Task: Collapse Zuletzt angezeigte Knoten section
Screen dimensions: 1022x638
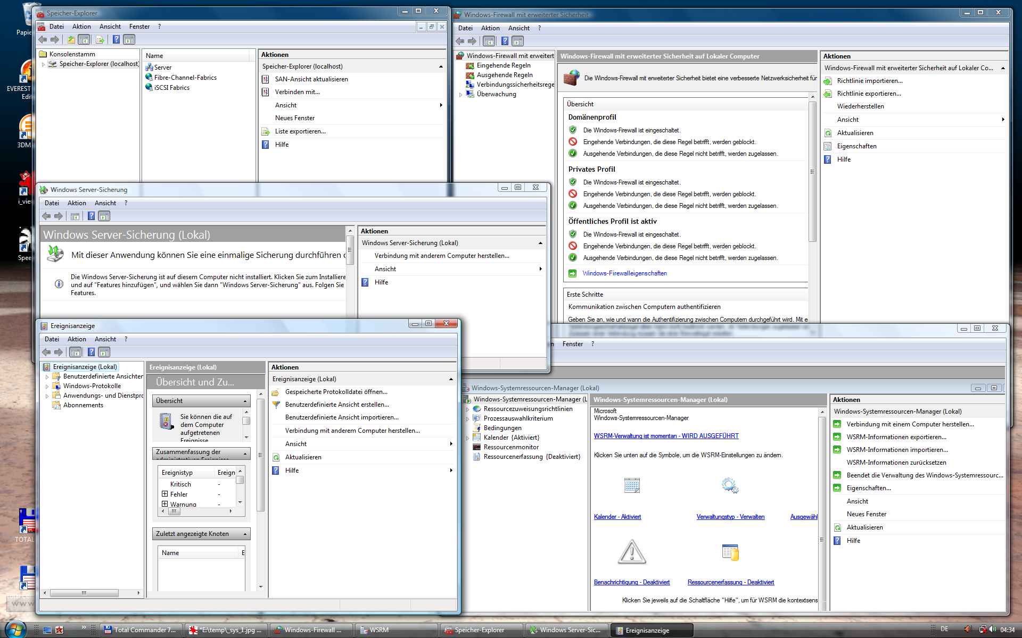Action: coord(245,534)
